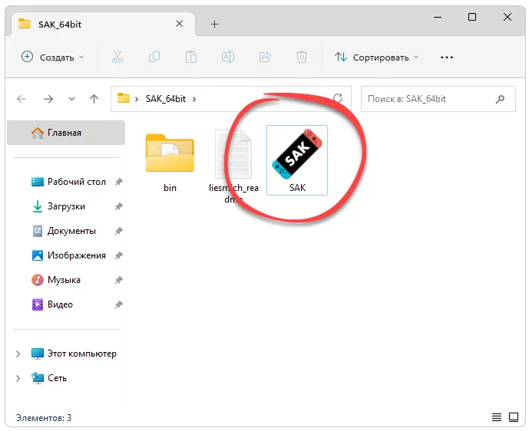Expand the Этот компьютер tree node
529x431 pixels.
point(18,354)
